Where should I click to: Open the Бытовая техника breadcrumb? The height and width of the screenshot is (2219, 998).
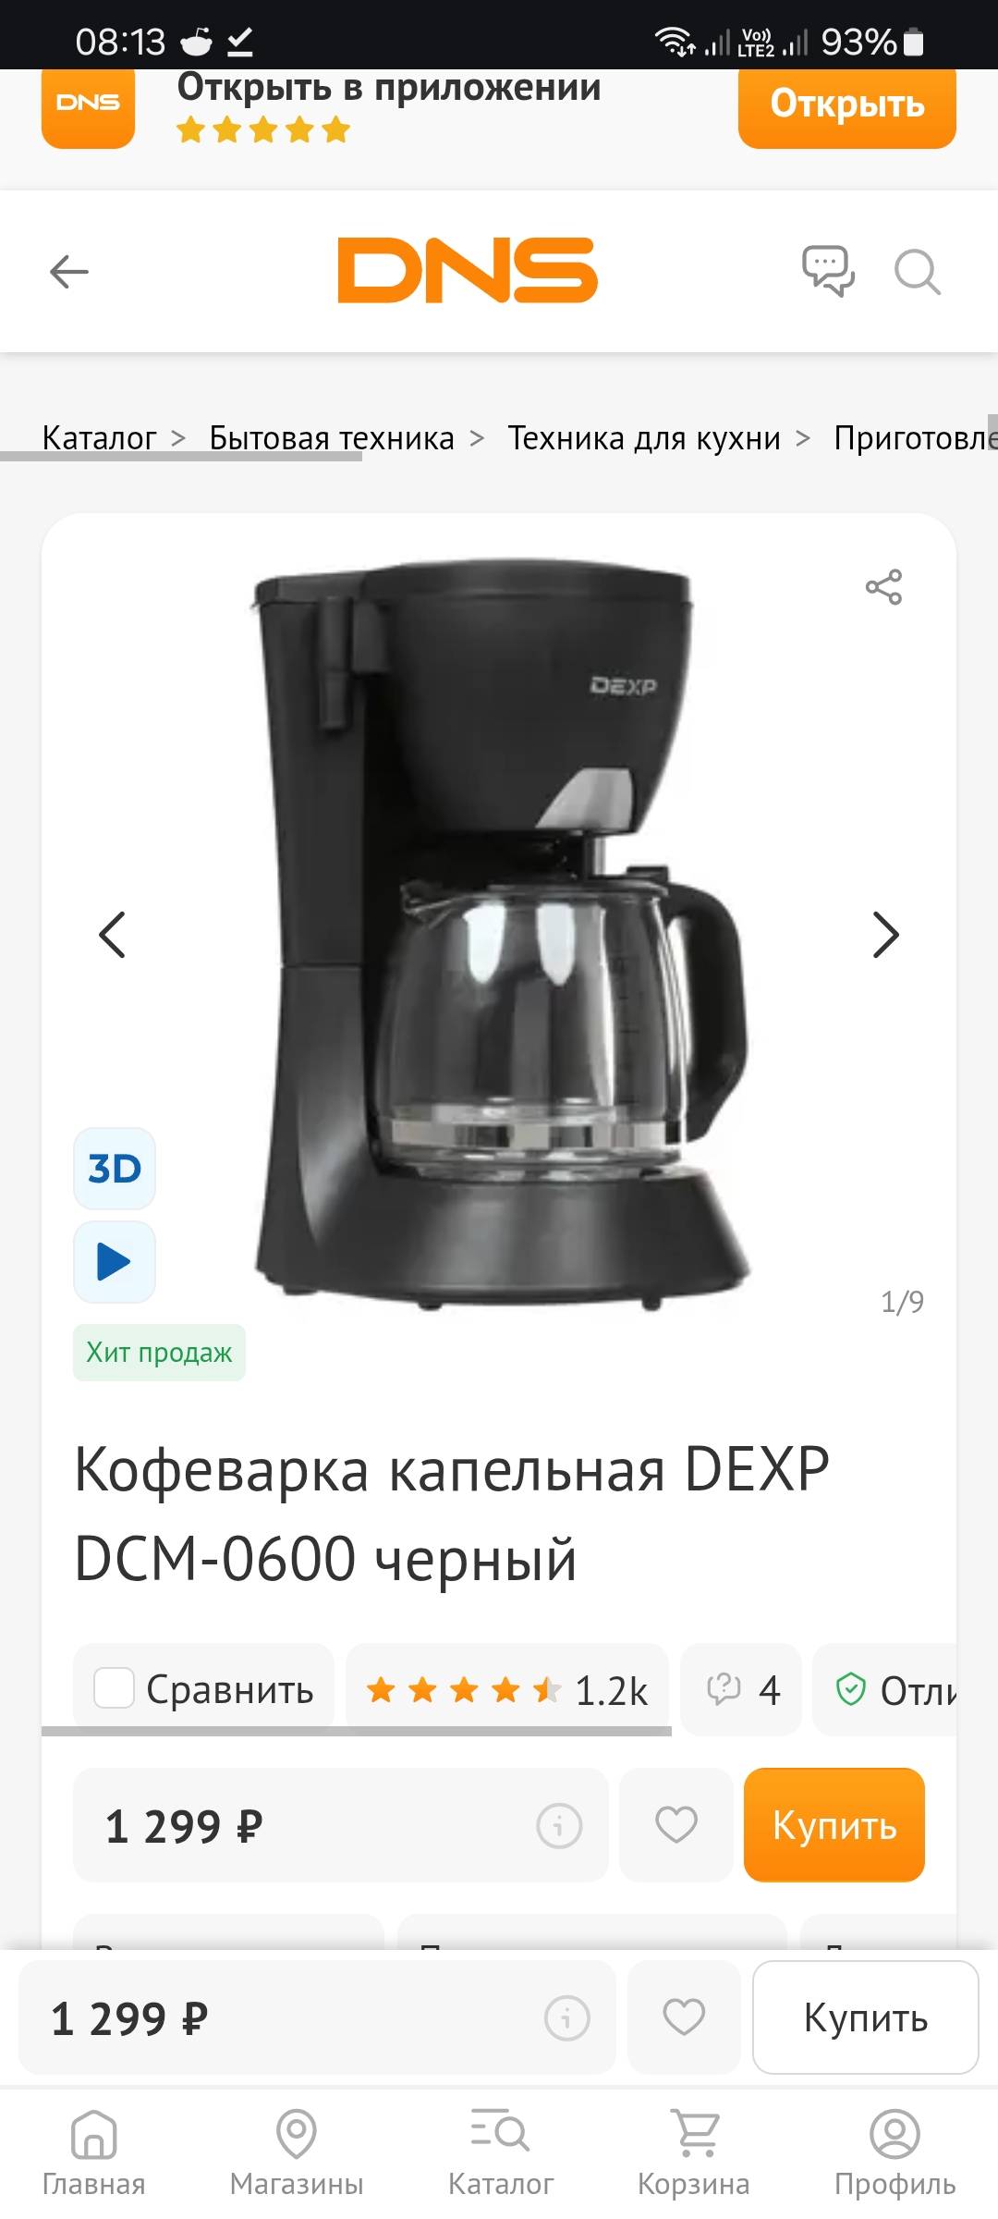coord(332,437)
